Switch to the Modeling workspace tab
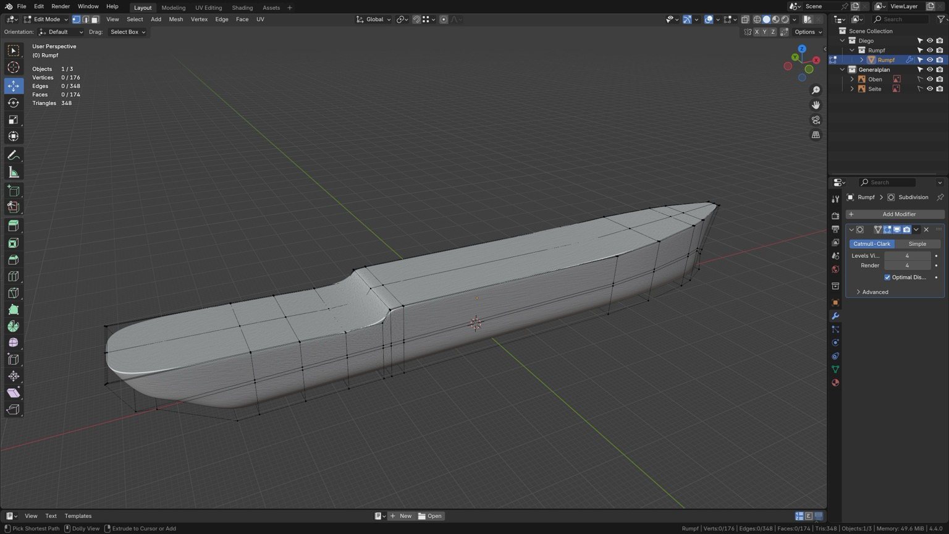 click(x=173, y=7)
